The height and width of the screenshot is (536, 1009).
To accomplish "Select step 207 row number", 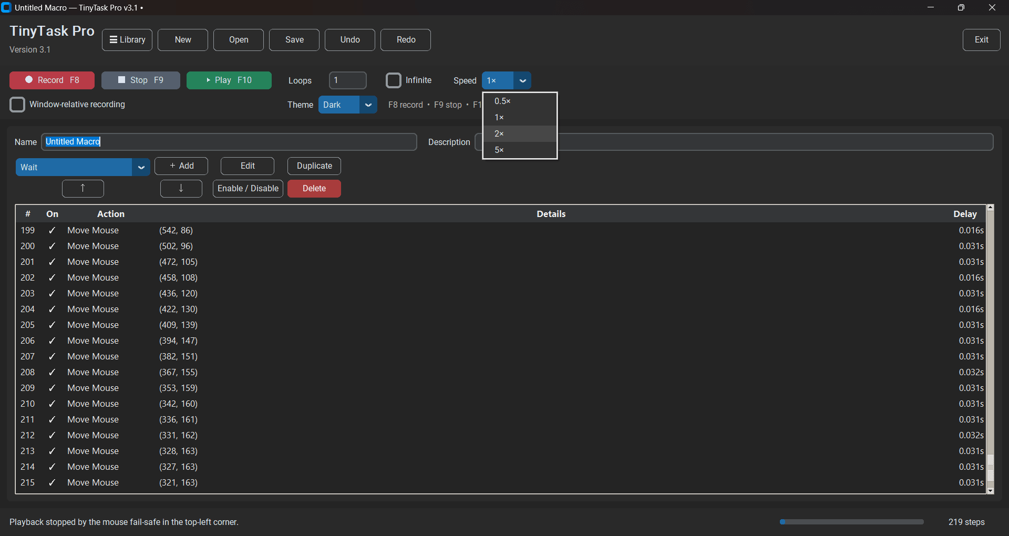I will click(28, 356).
